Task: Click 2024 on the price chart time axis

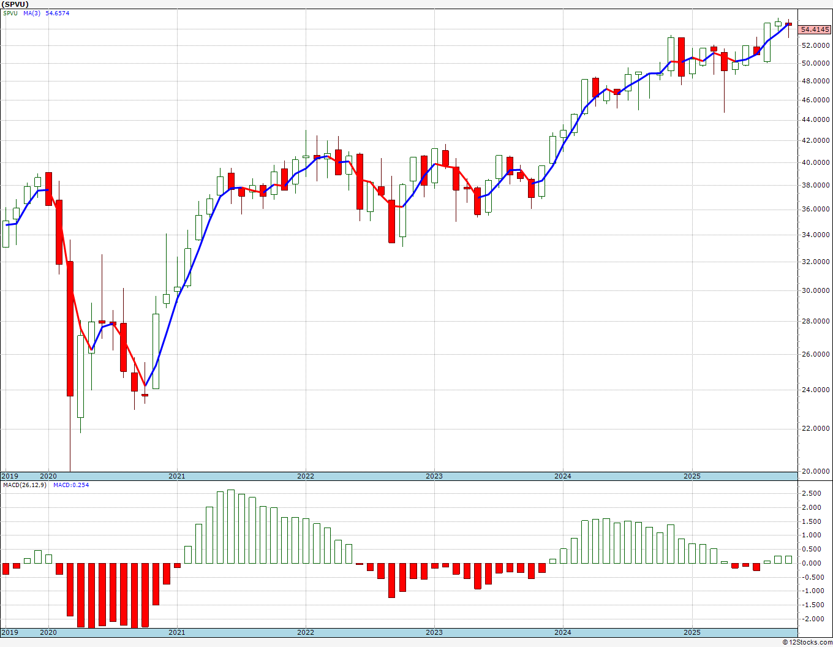Action: point(562,476)
